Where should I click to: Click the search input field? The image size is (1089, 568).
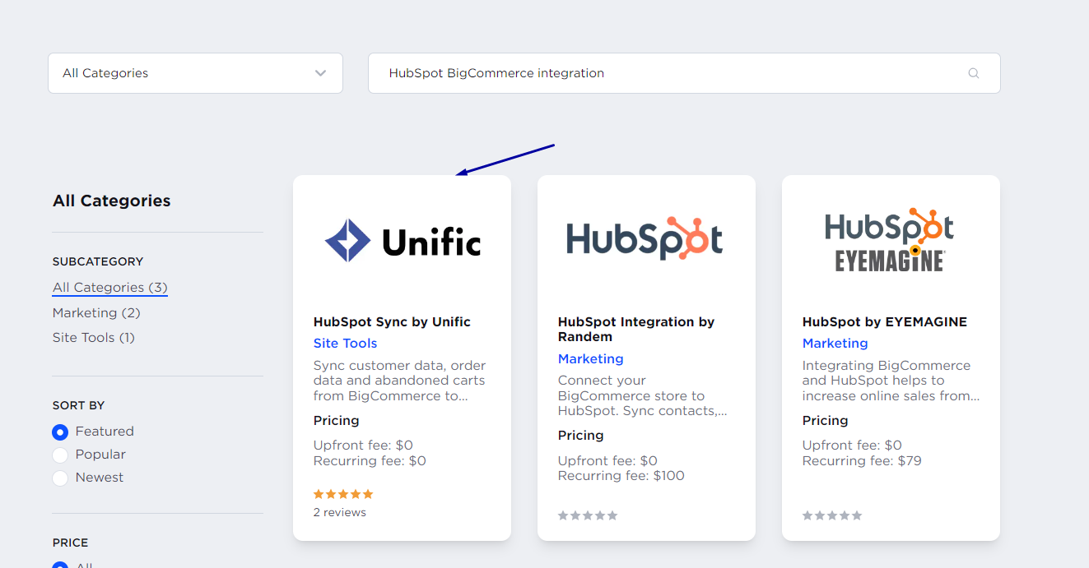point(684,73)
